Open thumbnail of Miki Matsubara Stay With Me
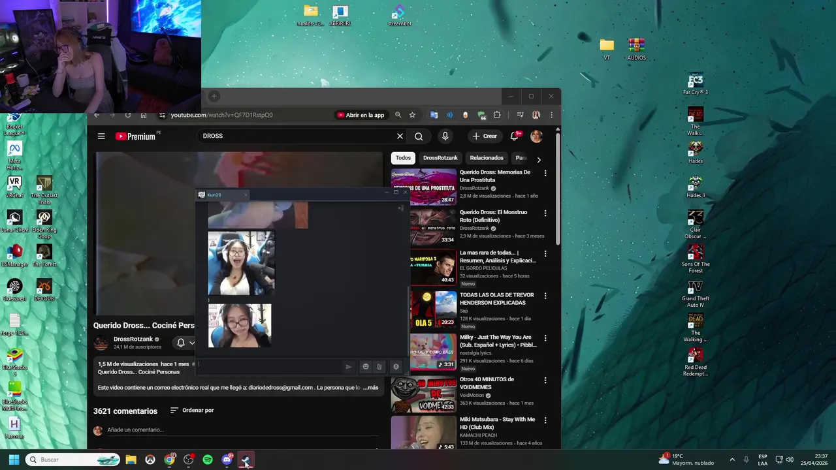Image resolution: width=836 pixels, height=470 pixels. coord(424,433)
